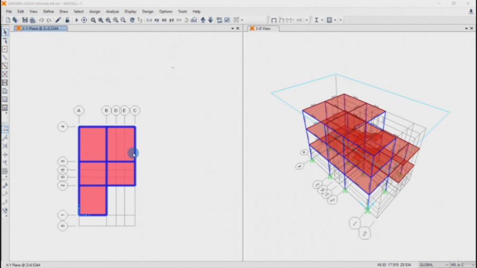Select the quick draw braces X tool
Image resolution: width=477 pixels, height=268 pixels.
click(x=5, y=74)
